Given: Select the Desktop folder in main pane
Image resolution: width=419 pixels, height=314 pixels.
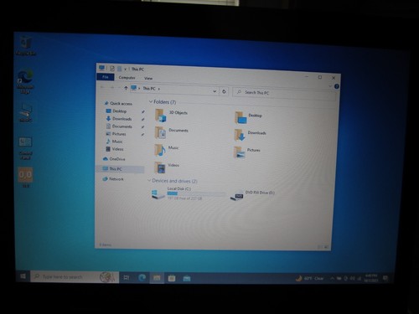Looking at the screenshot, I should pos(248,117).
